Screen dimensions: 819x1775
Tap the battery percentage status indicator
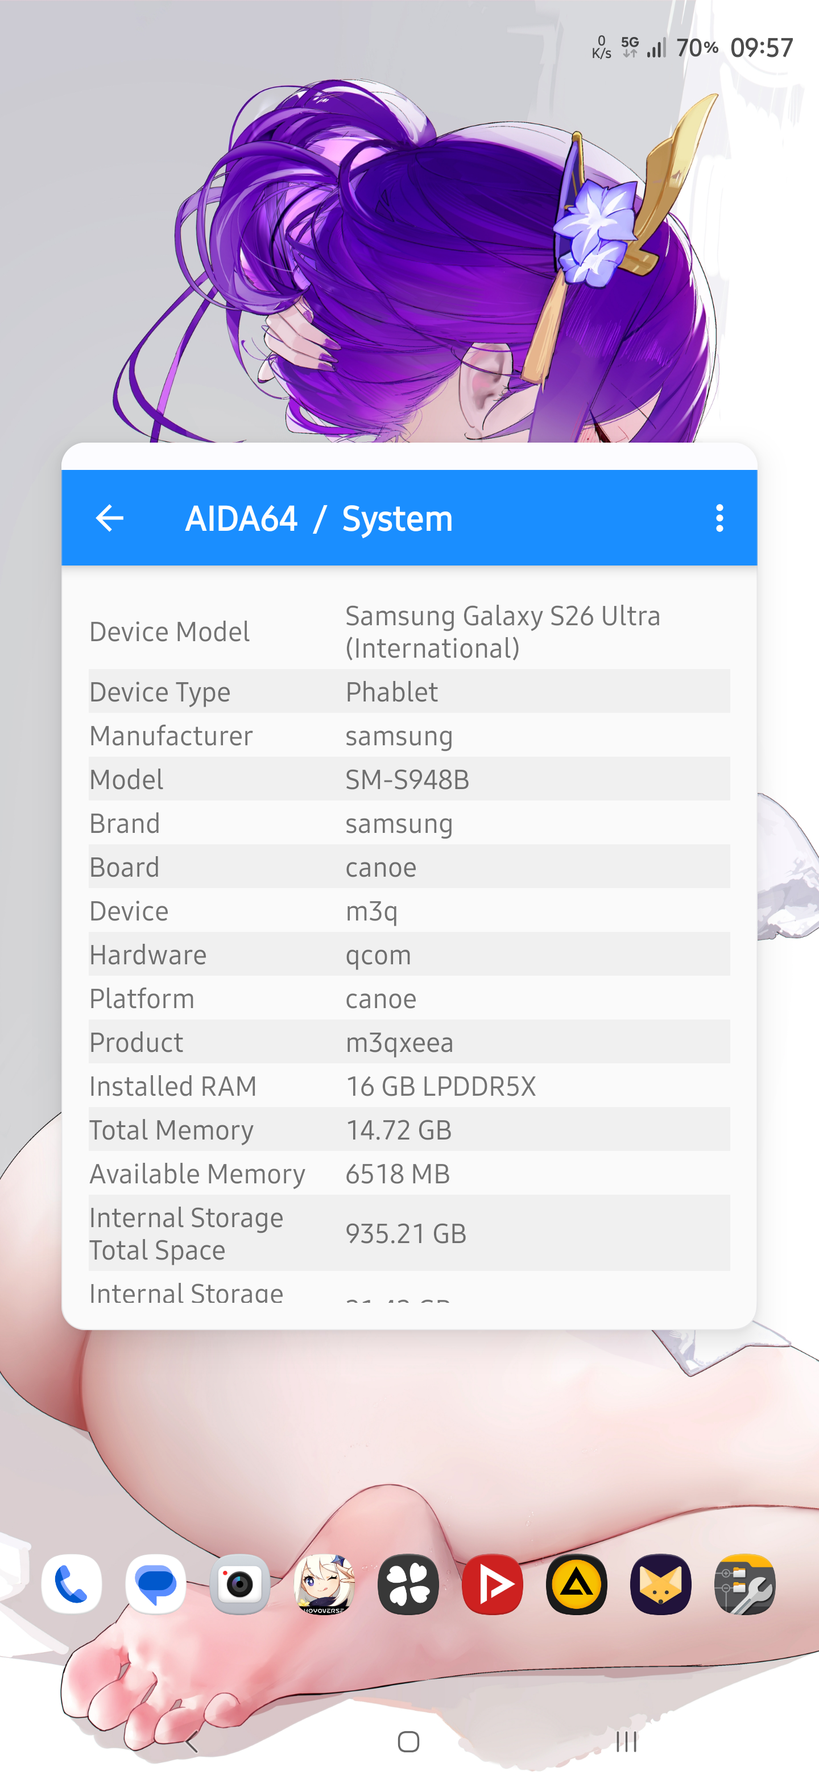click(x=697, y=48)
